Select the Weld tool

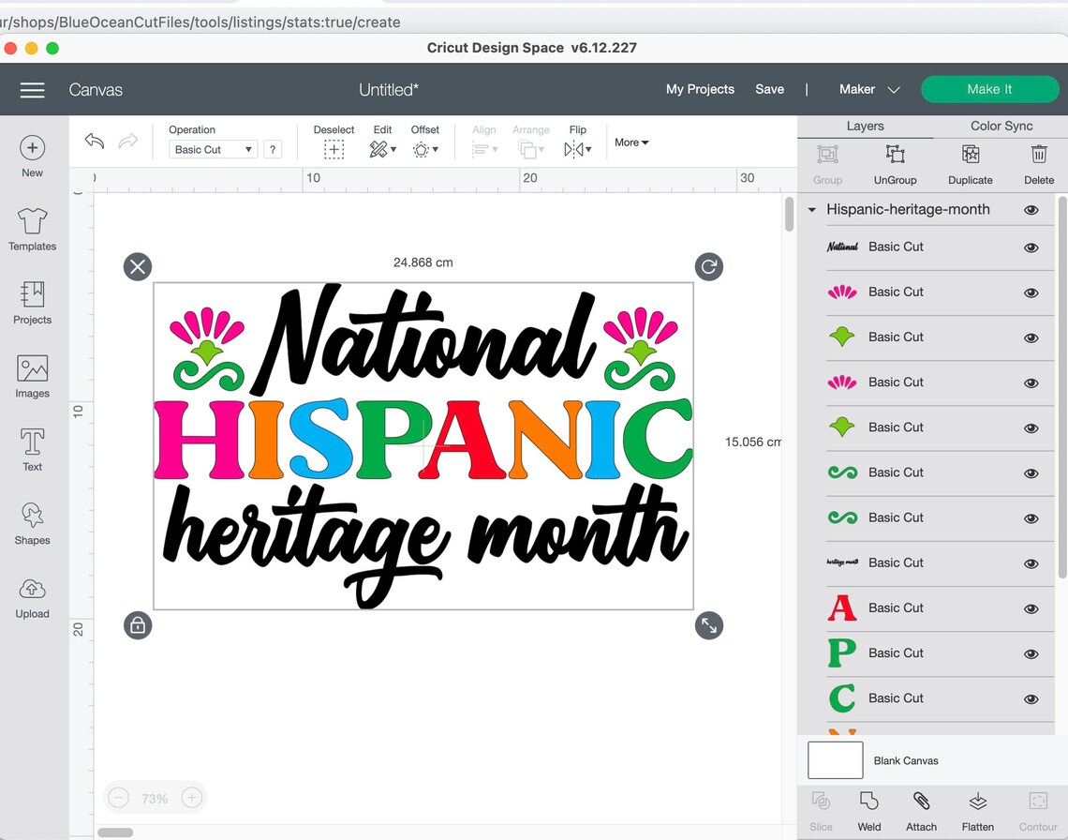tap(868, 806)
